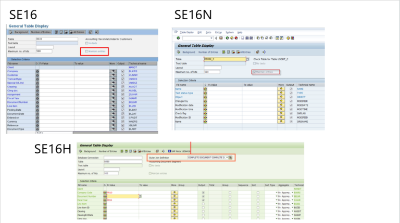400x223 pixels.
Task: Open Goto menu in SE16N window
Action: click(208, 32)
